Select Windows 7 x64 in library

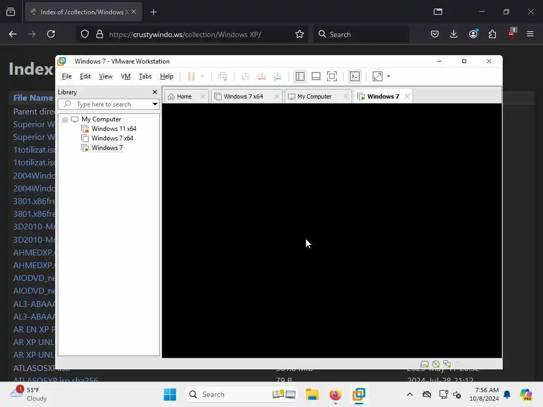[x=112, y=138]
